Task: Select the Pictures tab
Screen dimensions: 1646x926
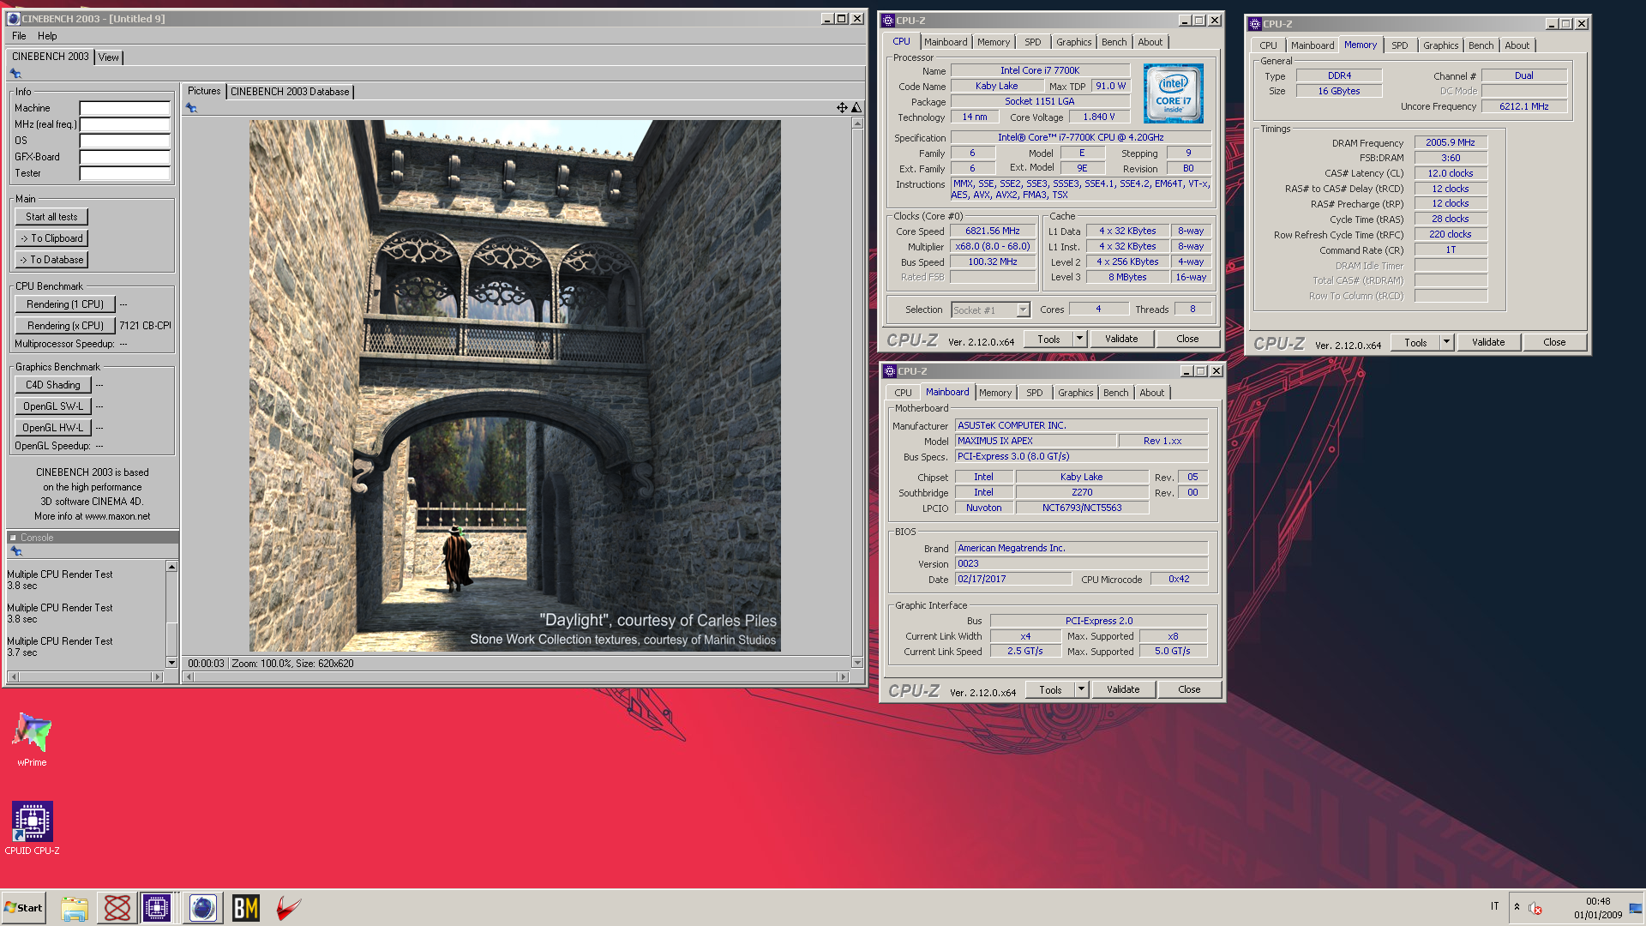Action: (x=204, y=91)
